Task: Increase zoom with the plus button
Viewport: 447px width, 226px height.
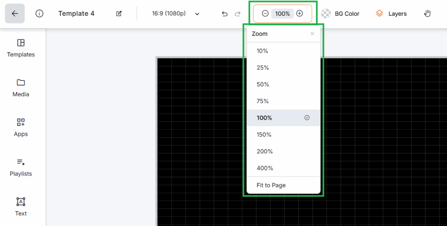Action: click(x=299, y=13)
